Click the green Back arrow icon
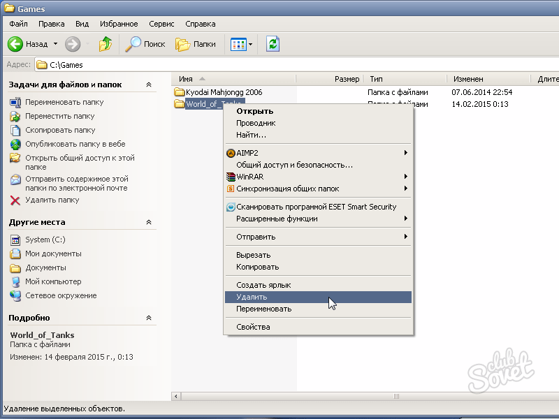Image resolution: width=559 pixels, height=419 pixels. 15,44
